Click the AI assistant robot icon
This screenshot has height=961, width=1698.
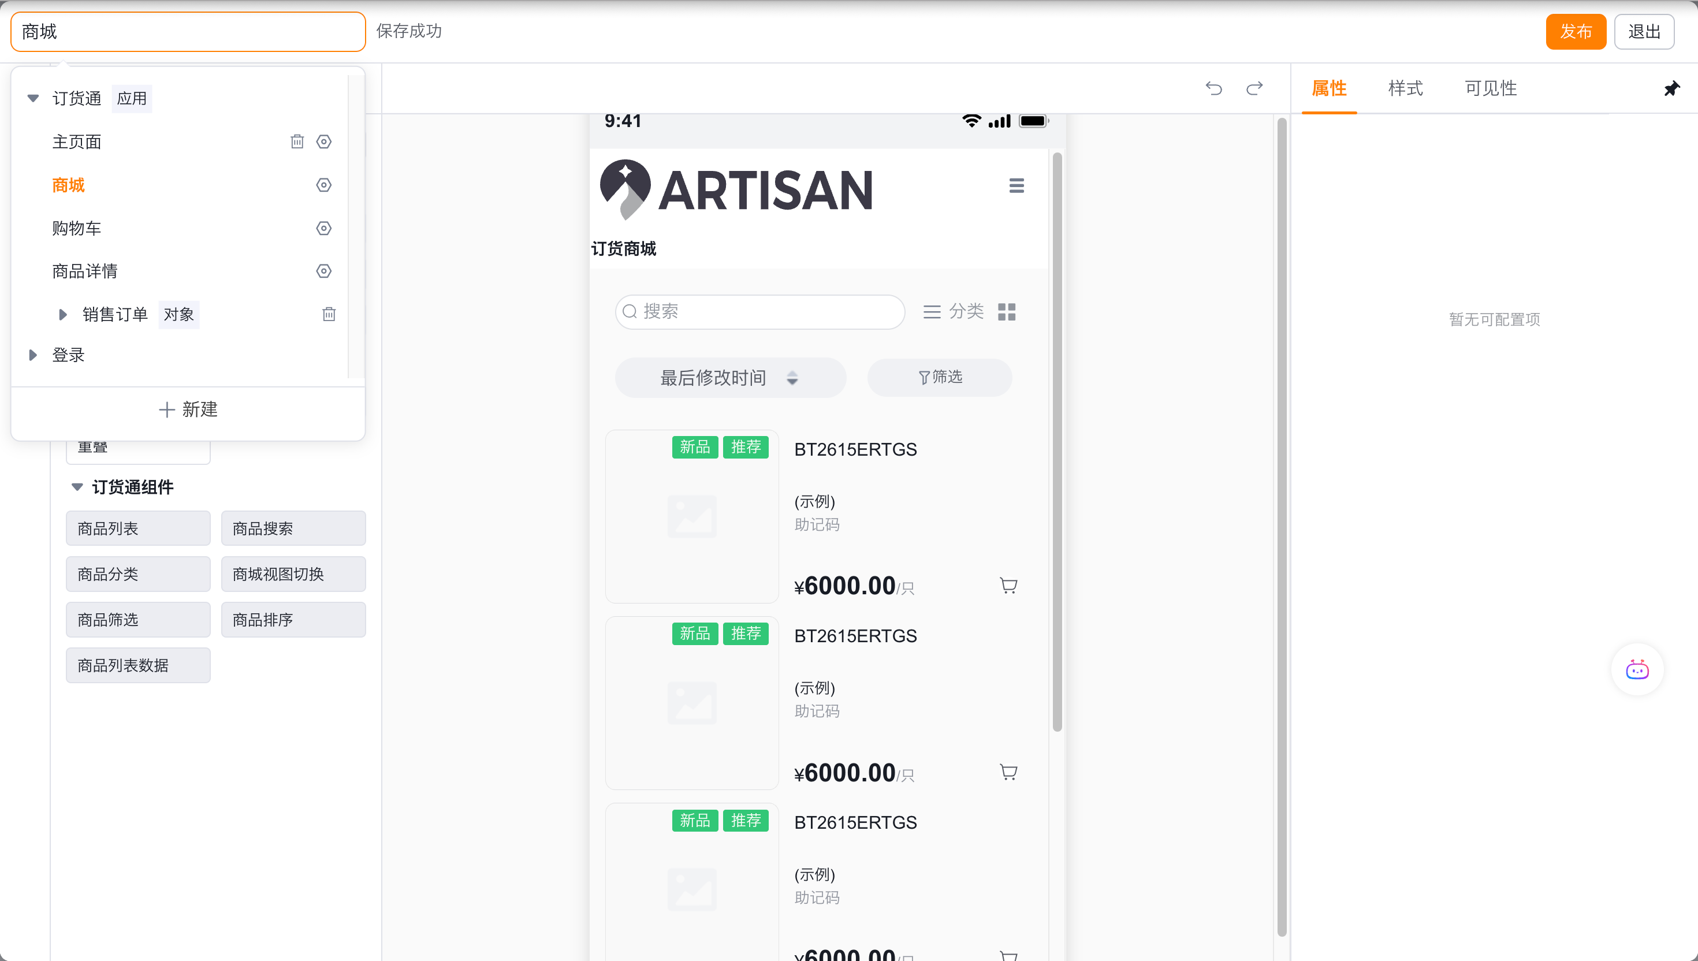[1637, 669]
